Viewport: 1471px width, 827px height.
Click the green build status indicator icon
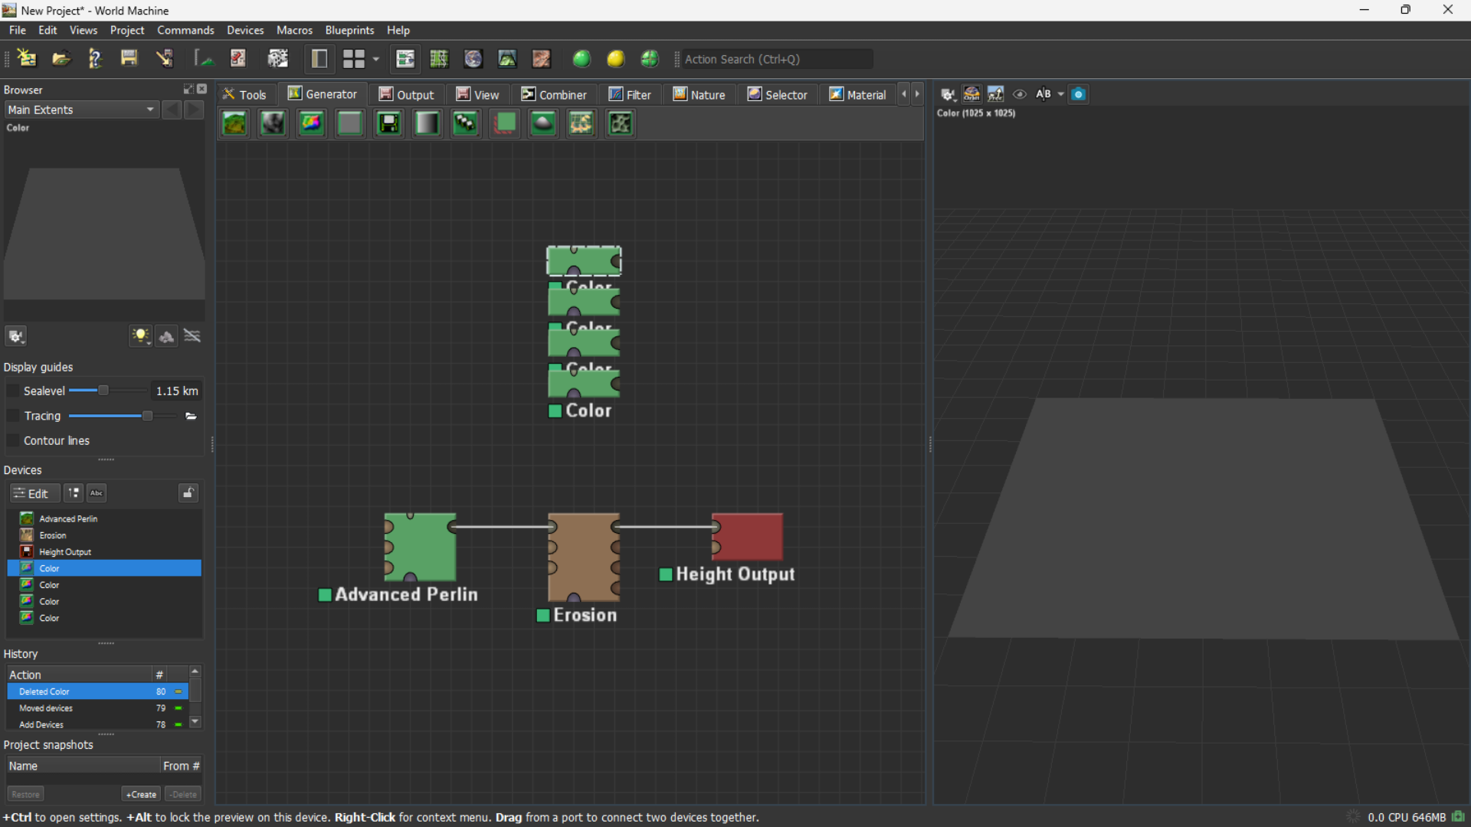[582, 58]
